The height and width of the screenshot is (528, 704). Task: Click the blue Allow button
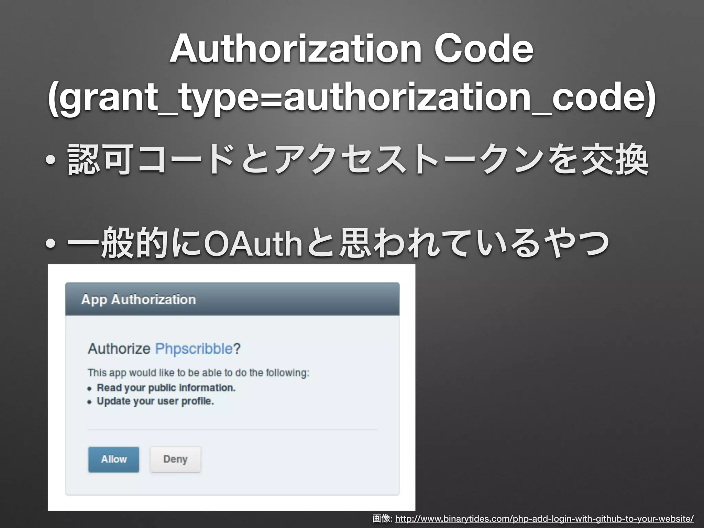(x=114, y=459)
